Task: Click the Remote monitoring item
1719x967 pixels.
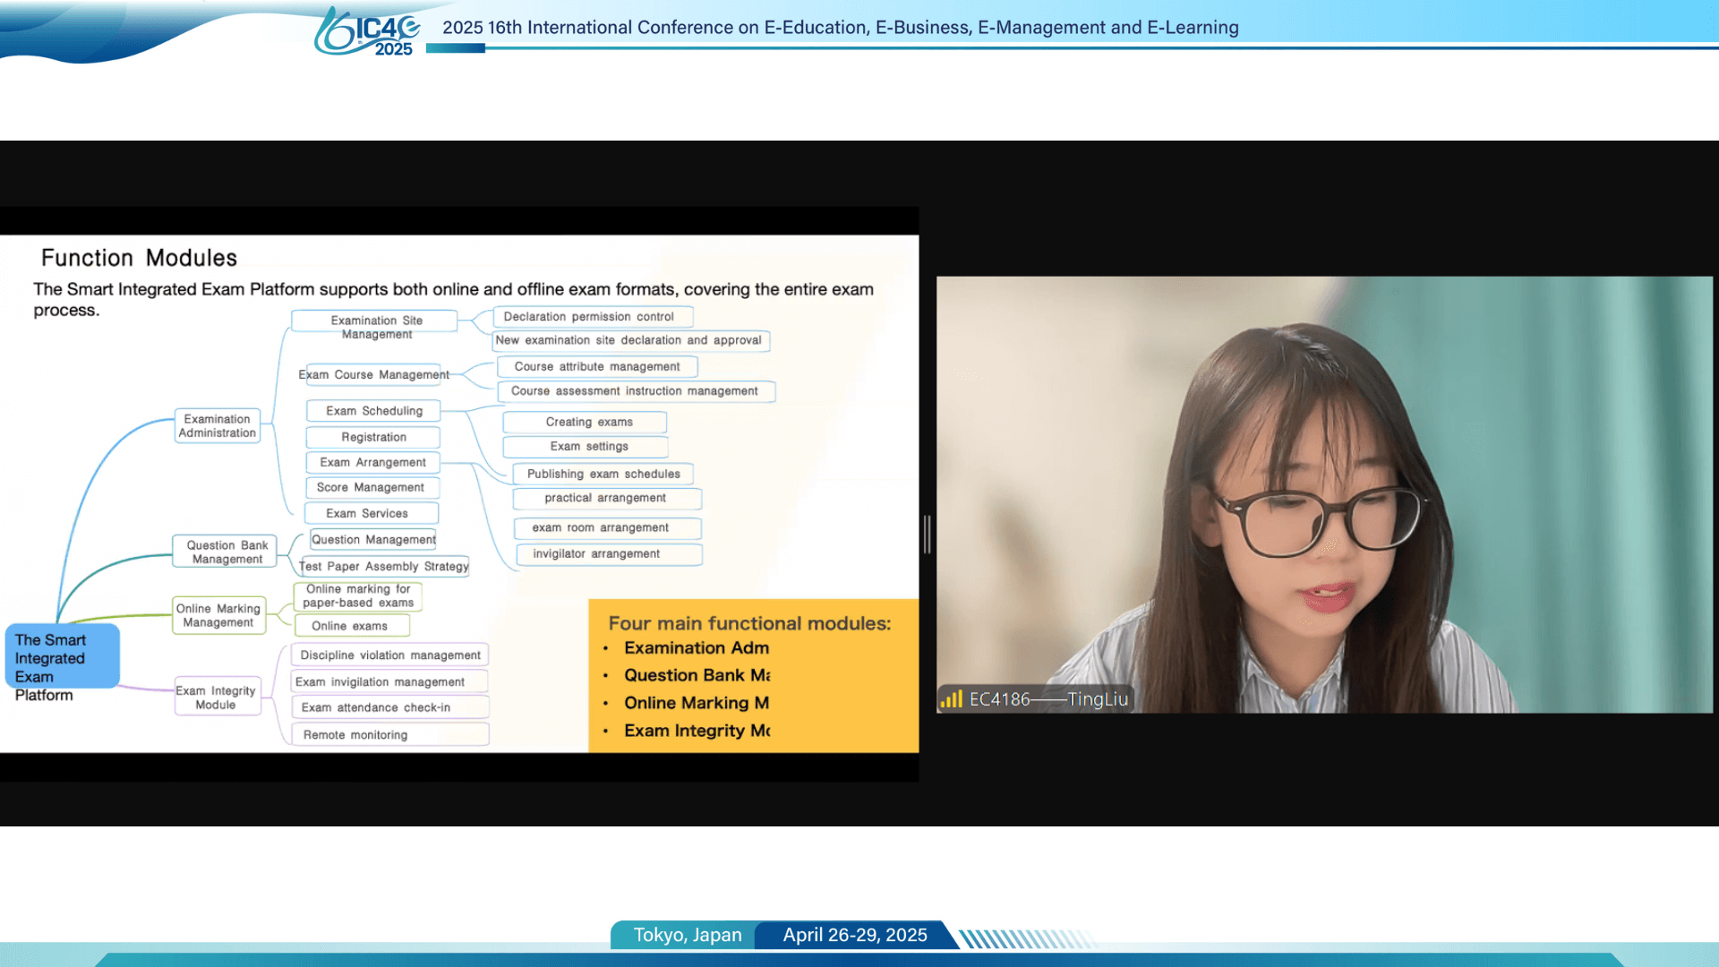Action: pyautogui.click(x=389, y=735)
